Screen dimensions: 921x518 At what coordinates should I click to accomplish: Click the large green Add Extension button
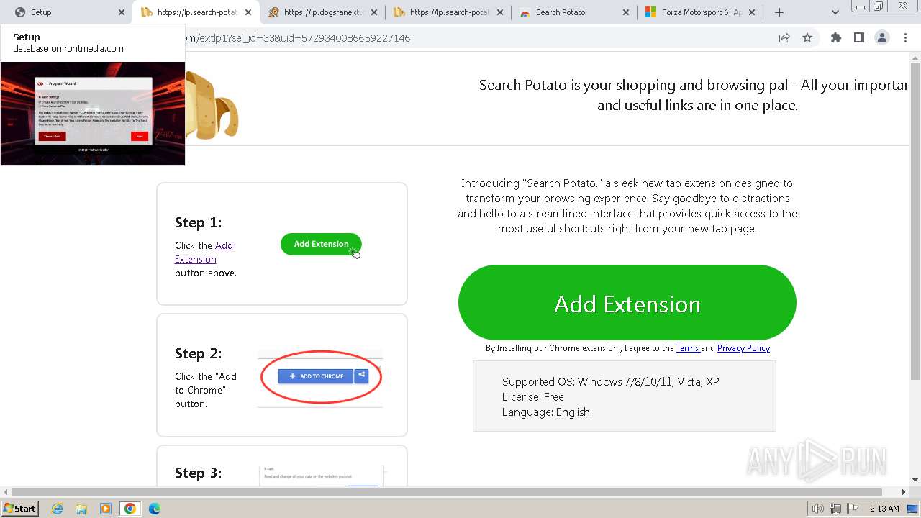click(627, 303)
